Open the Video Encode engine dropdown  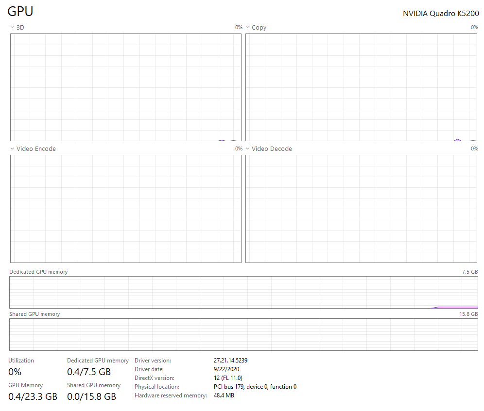pos(12,149)
